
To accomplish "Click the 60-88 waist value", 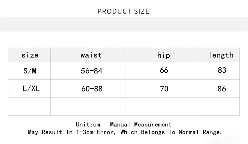I will coord(92,89).
